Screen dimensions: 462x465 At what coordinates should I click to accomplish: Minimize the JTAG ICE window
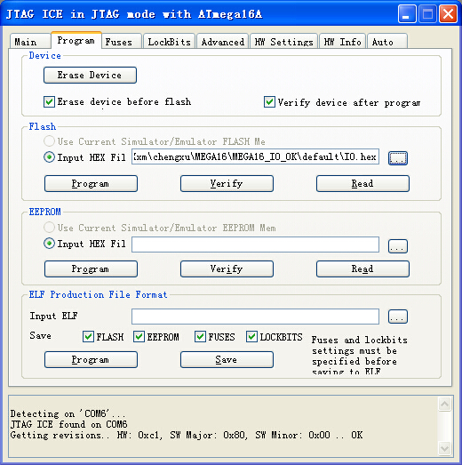[407, 14]
